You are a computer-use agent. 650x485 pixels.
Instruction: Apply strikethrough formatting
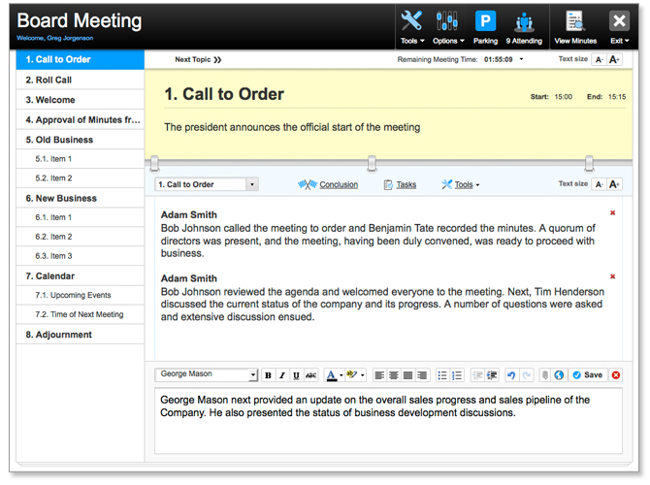point(310,375)
